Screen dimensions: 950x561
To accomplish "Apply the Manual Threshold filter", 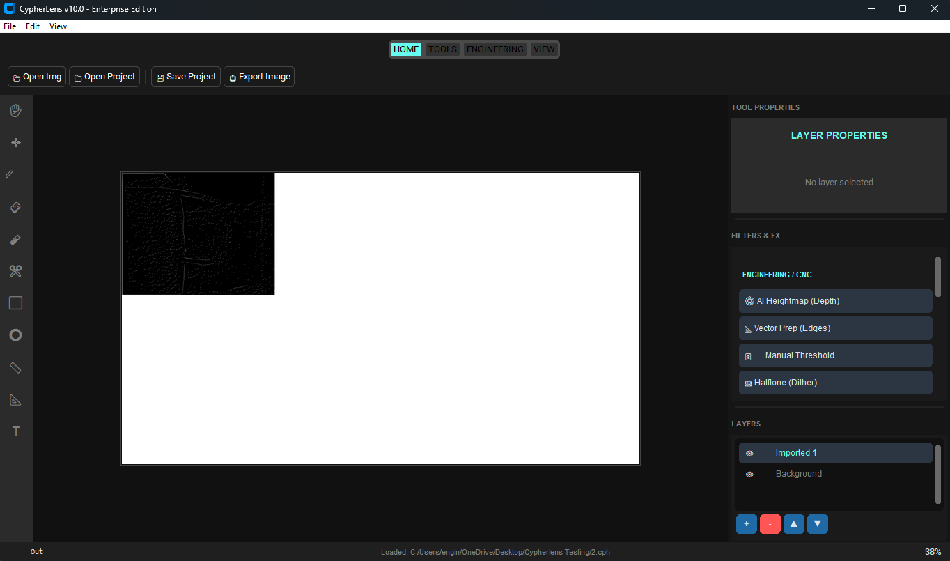I will point(835,355).
